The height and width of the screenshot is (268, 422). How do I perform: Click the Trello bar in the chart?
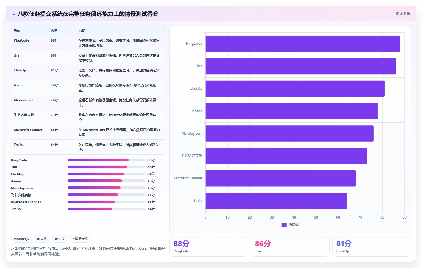click(x=276, y=201)
